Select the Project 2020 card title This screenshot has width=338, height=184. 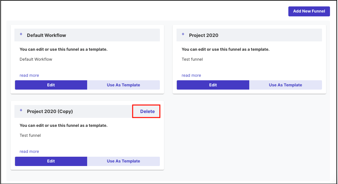[203, 35]
